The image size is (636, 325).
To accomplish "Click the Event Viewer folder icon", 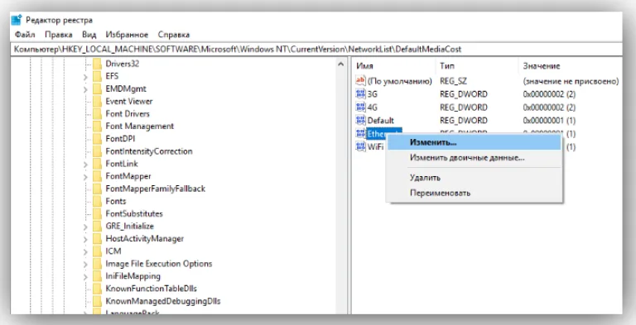I will tap(97, 102).
